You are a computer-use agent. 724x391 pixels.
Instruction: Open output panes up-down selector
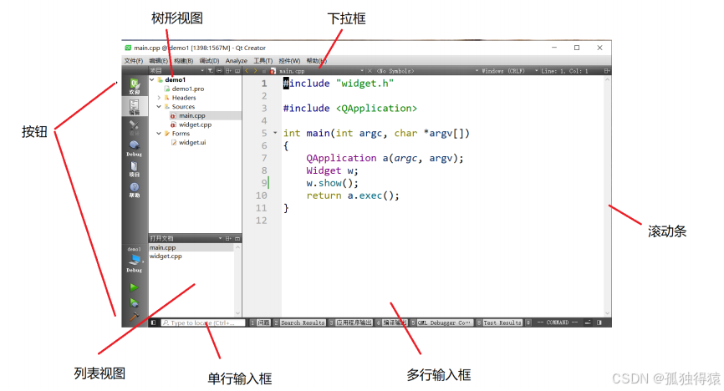point(528,322)
